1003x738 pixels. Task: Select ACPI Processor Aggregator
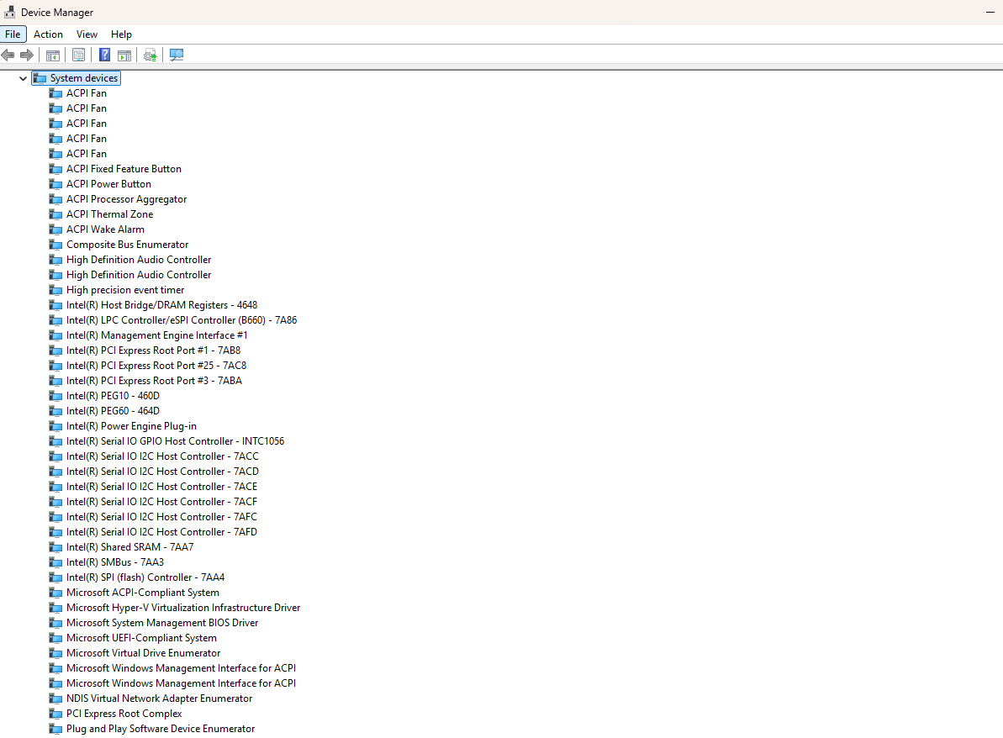(x=127, y=199)
